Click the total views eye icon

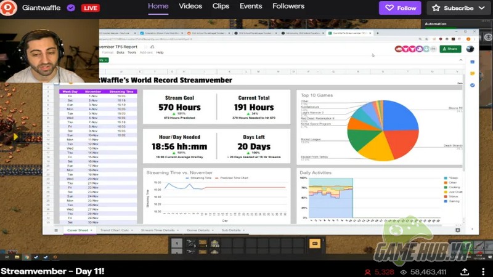point(404,272)
